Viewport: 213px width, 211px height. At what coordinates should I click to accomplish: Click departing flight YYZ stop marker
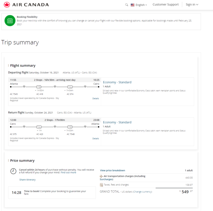coord(39,87)
